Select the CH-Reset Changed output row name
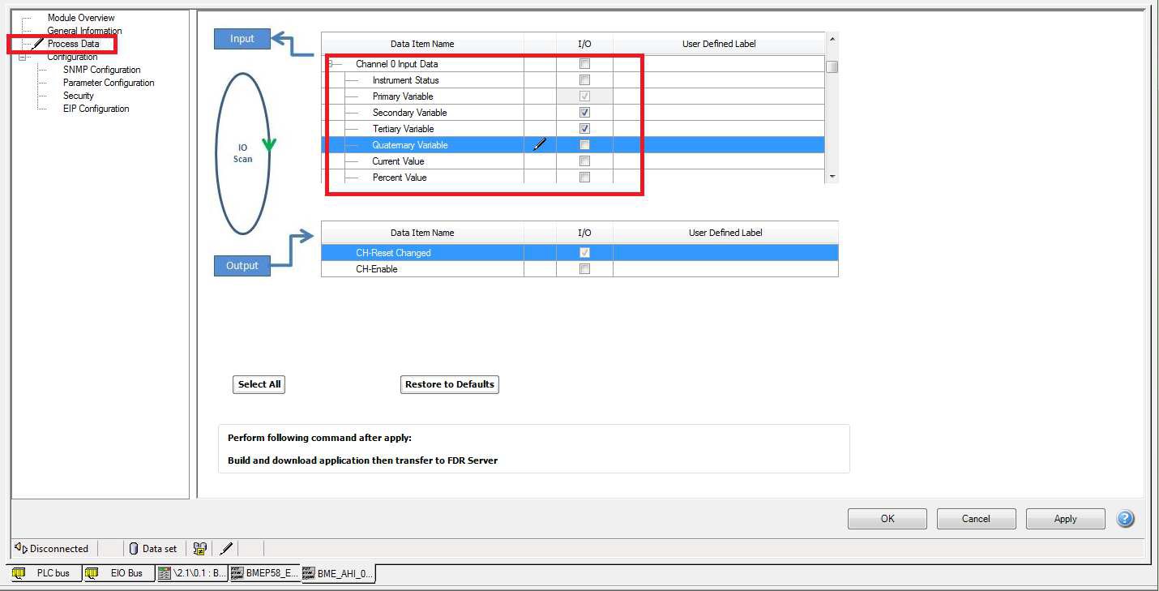The width and height of the screenshot is (1159, 591). (x=393, y=253)
